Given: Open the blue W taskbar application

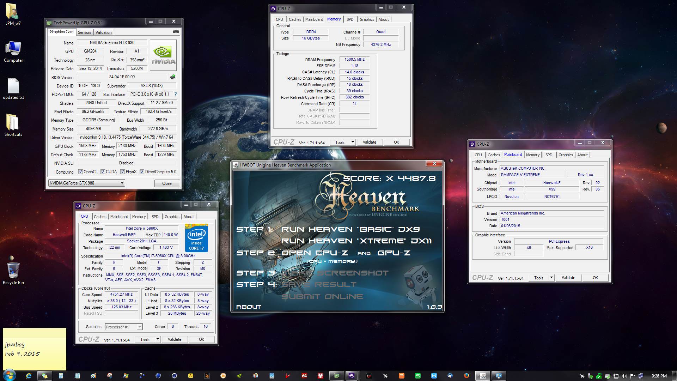Looking at the screenshot, I should coord(434,376).
